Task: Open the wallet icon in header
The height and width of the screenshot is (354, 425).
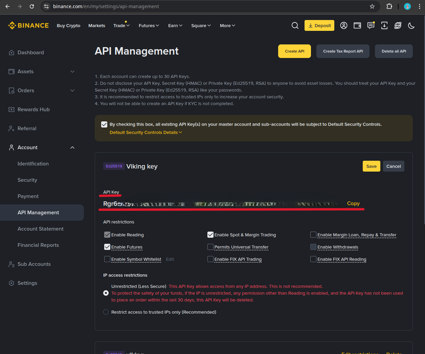Action: tap(357, 25)
